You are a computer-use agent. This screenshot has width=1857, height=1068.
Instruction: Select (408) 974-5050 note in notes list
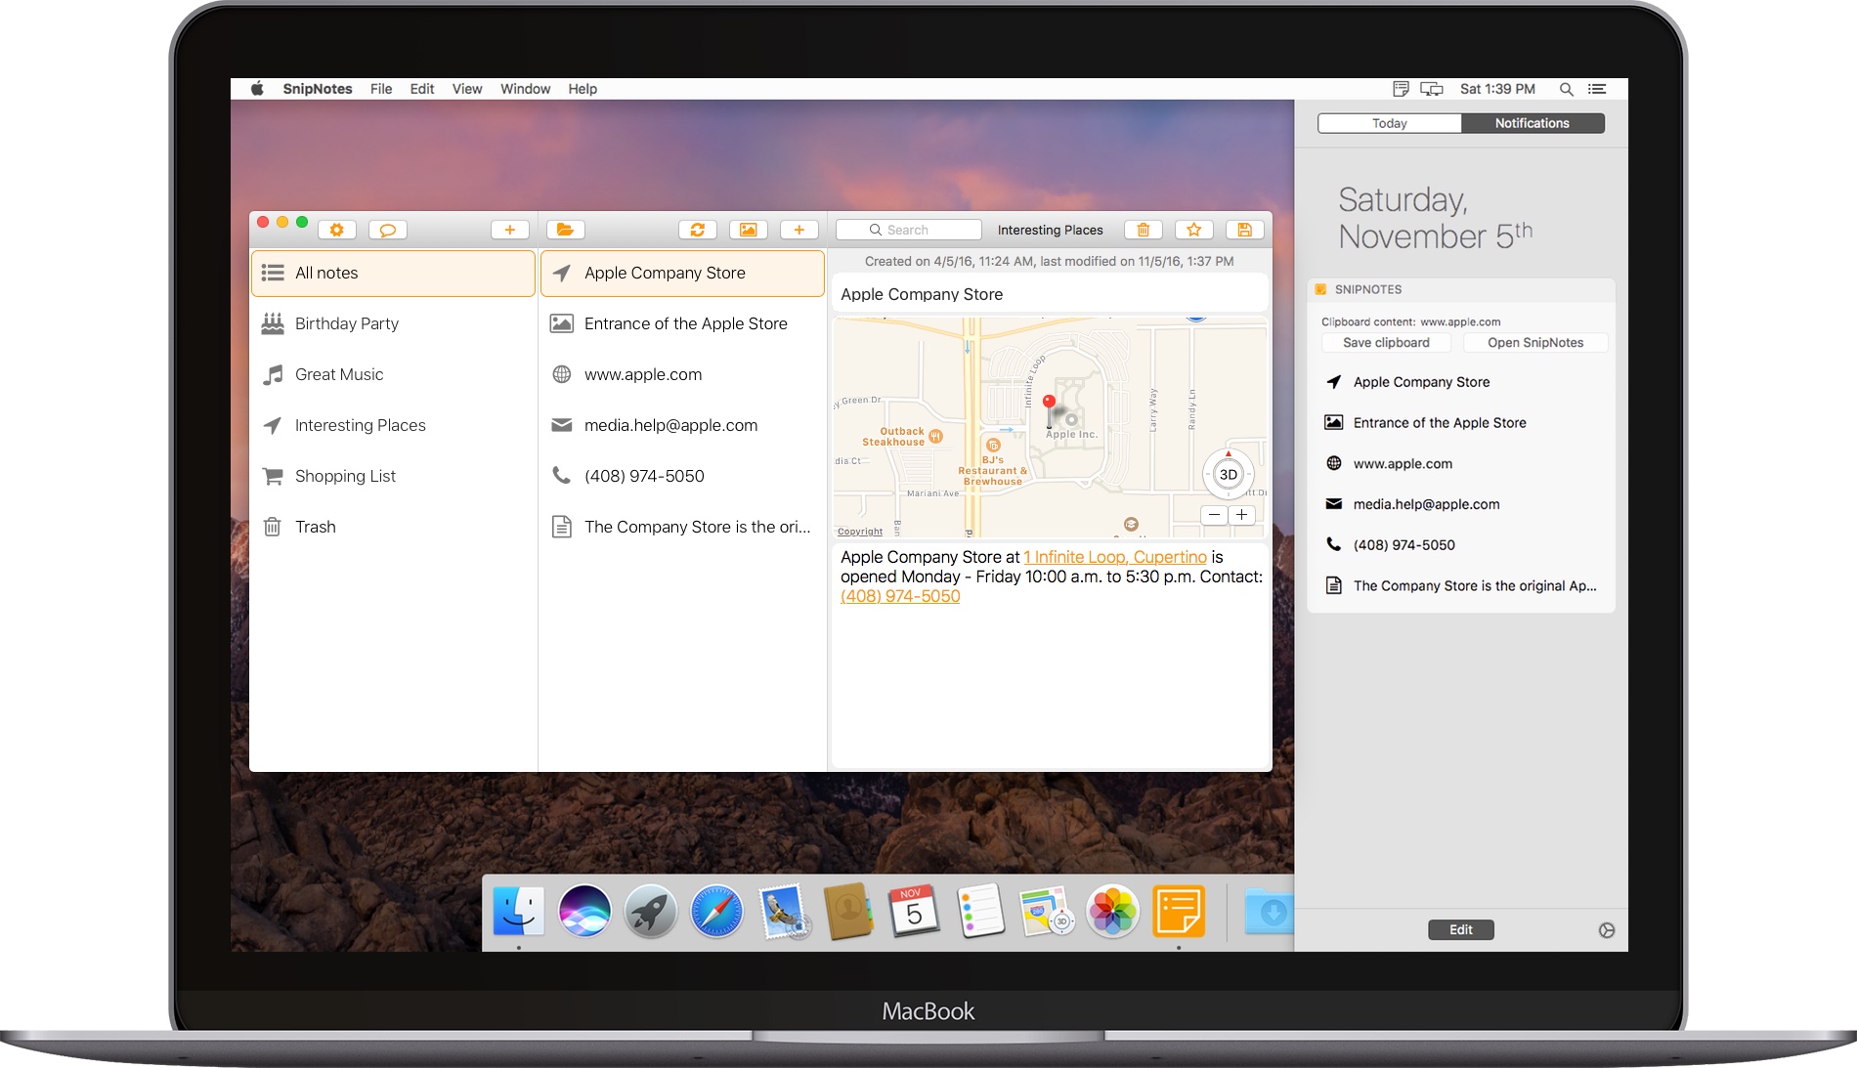pos(683,476)
